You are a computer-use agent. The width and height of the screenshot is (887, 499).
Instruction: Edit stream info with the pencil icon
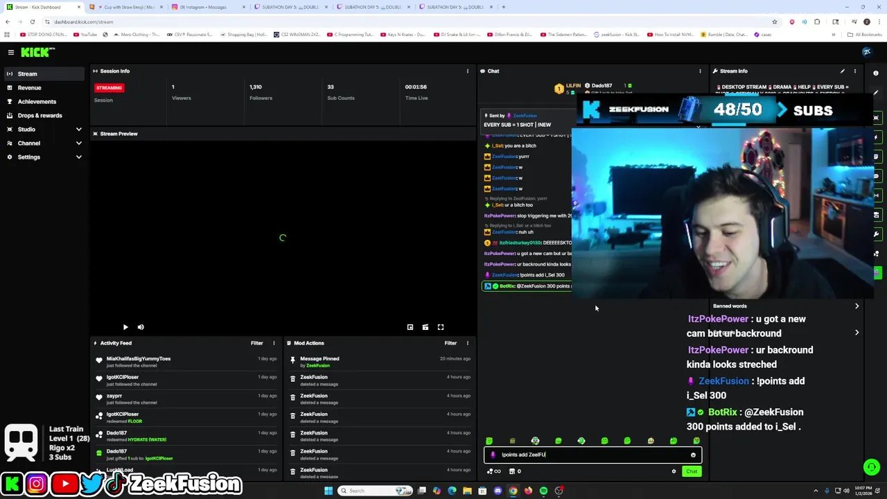tap(842, 71)
